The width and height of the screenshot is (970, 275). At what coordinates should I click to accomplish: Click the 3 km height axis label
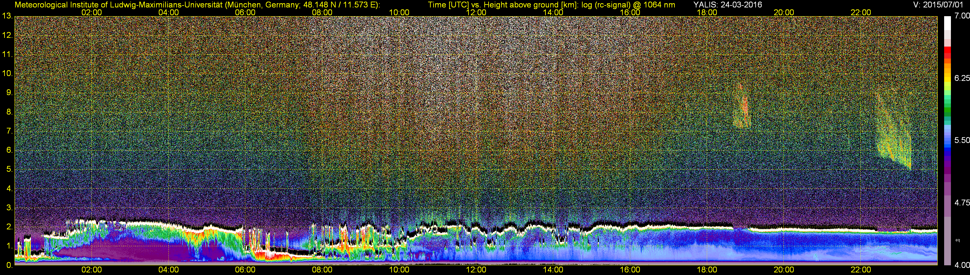pos(9,208)
